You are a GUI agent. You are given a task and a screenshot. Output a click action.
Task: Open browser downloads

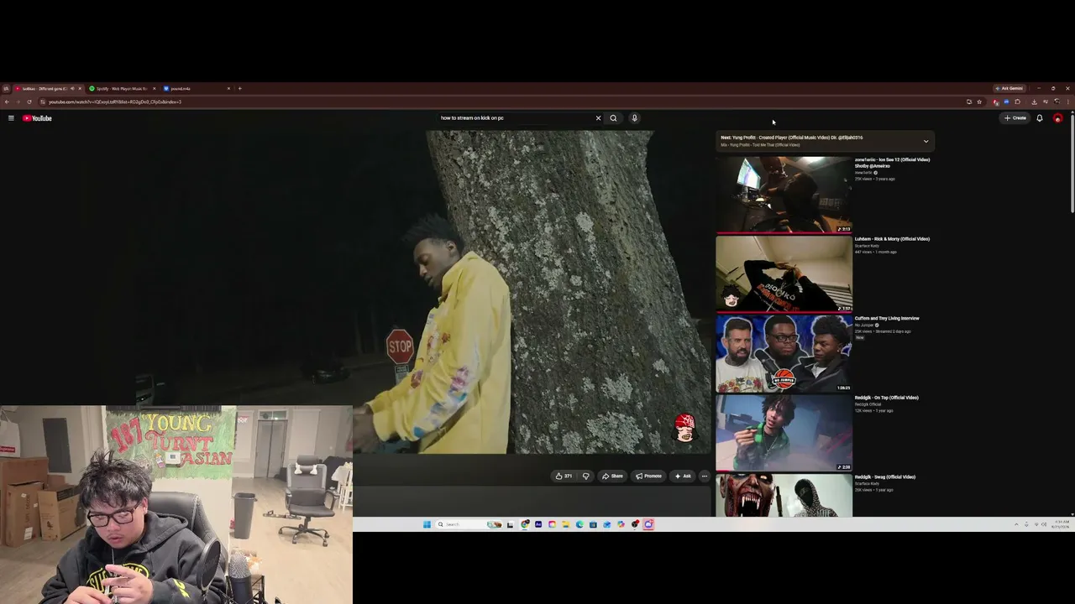(x=1034, y=102)
